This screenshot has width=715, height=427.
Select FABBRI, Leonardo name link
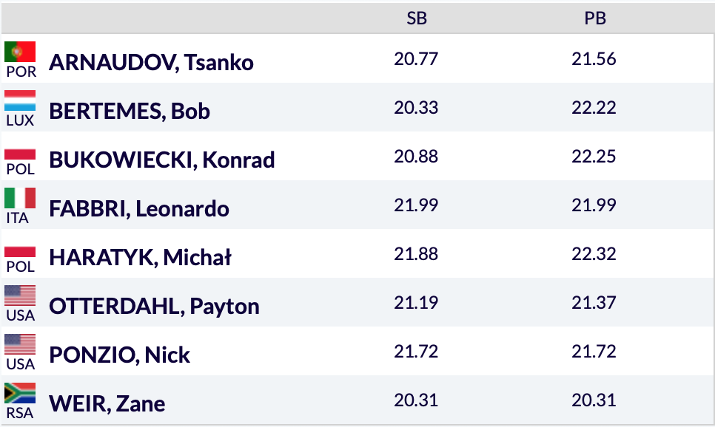coord(139,208)
